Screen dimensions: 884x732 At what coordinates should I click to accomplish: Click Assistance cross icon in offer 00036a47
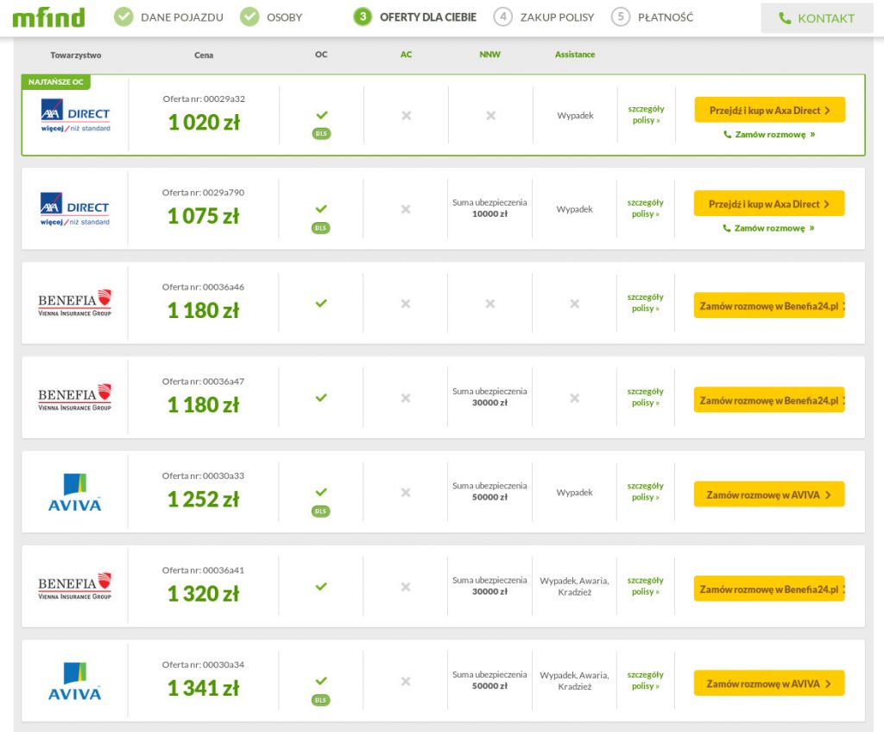pyautogui.click(x=574, y=398)
